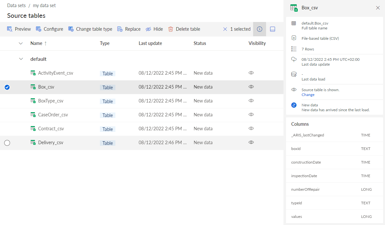385x225 pixels.
Task: Click the last data update cloud icon
Action: pos(294,59)
